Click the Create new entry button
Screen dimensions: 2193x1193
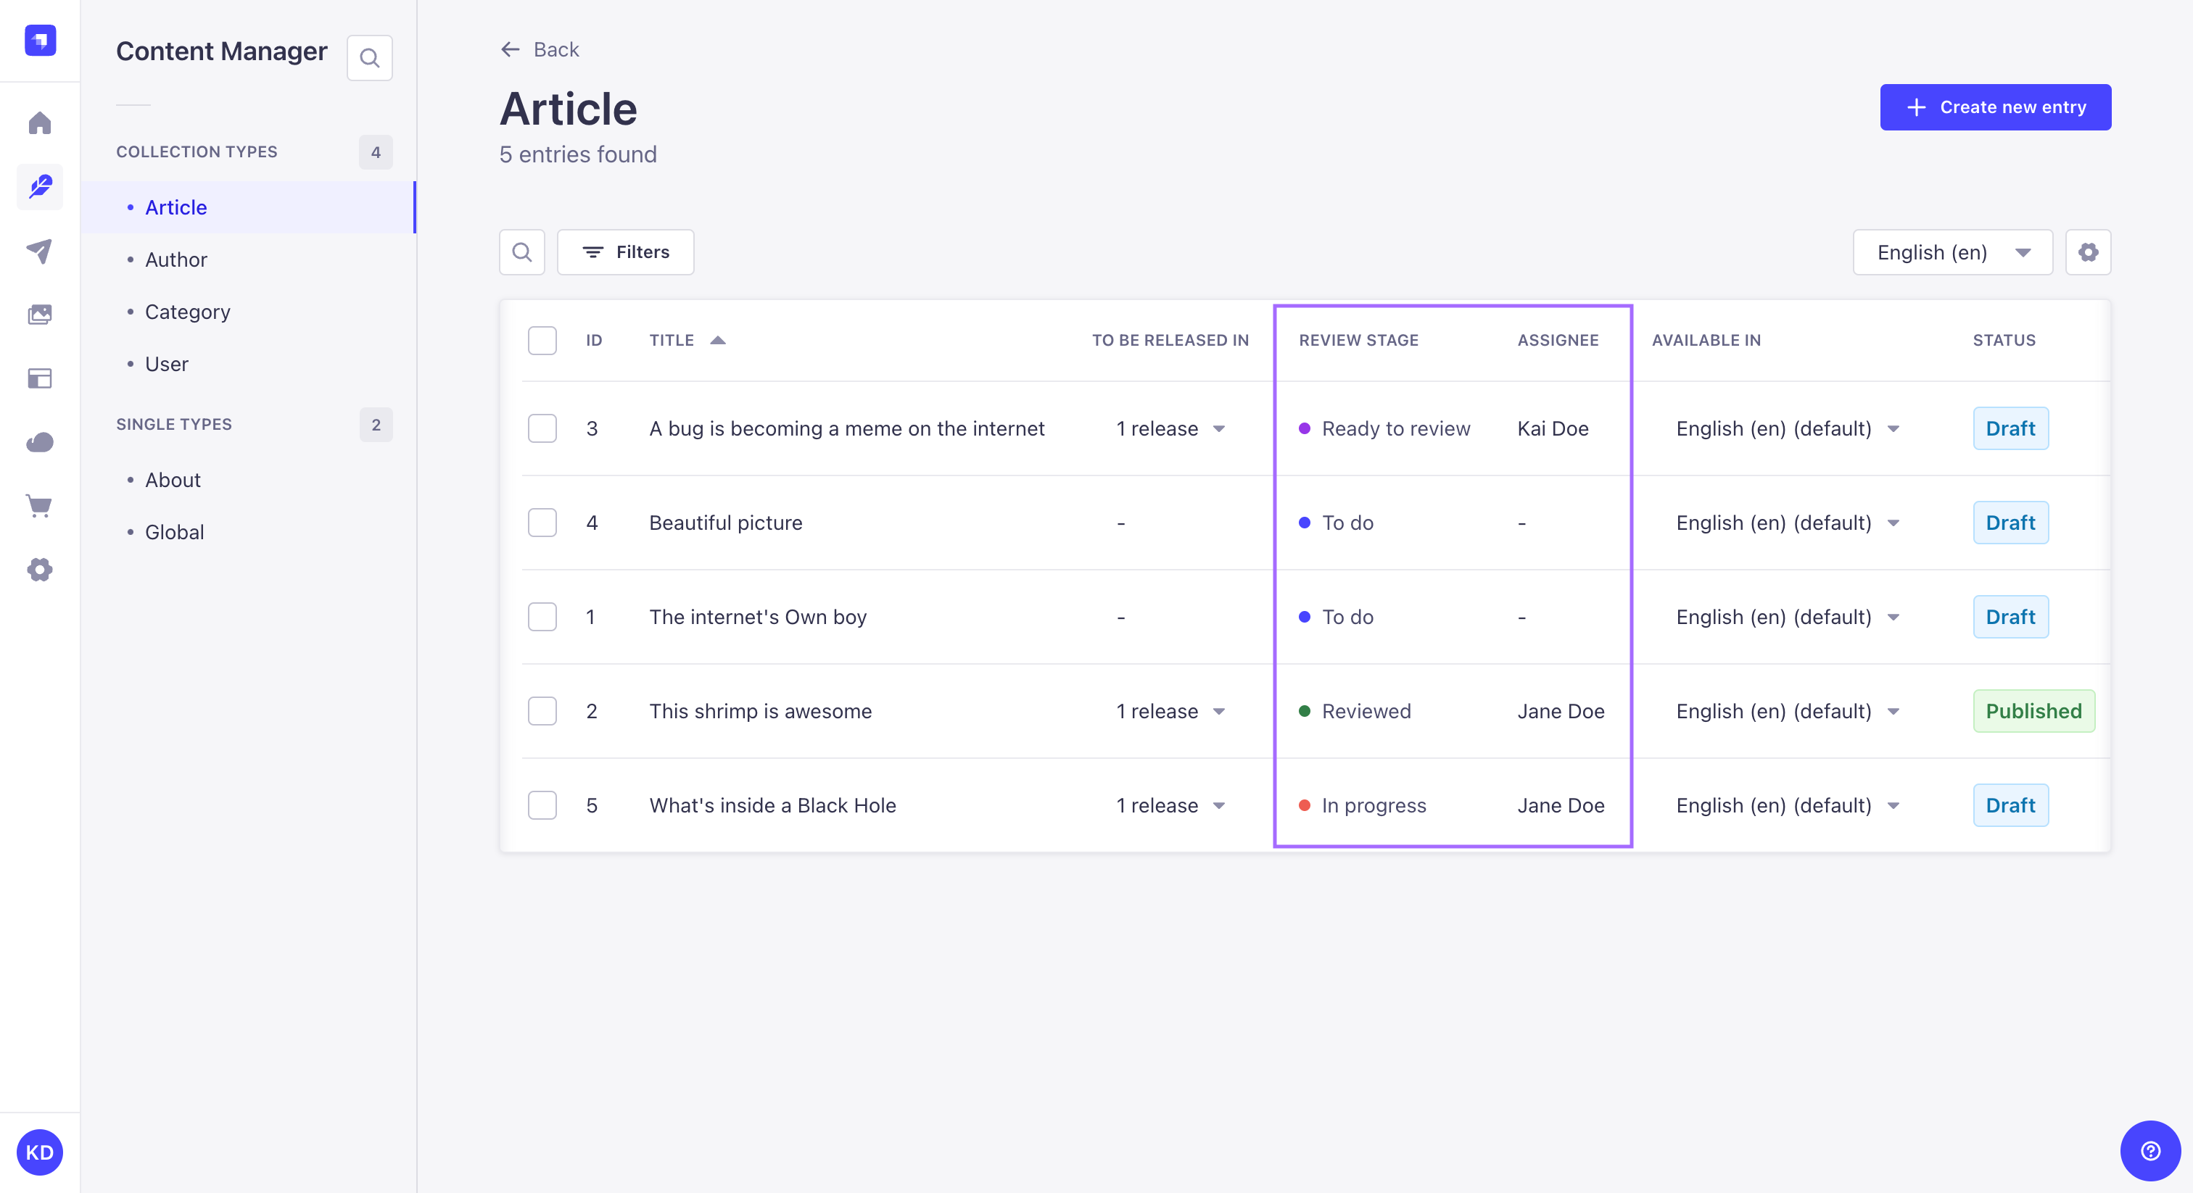(x=1996, y=107)
